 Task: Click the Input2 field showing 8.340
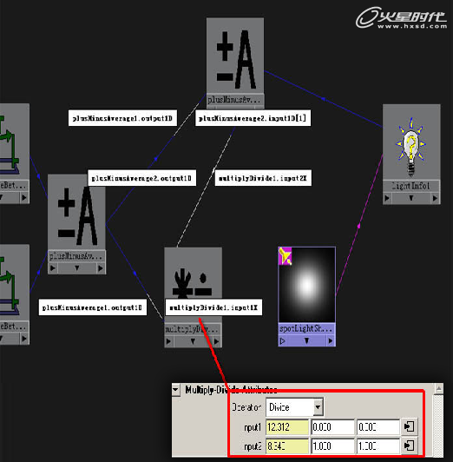[287, 445]
